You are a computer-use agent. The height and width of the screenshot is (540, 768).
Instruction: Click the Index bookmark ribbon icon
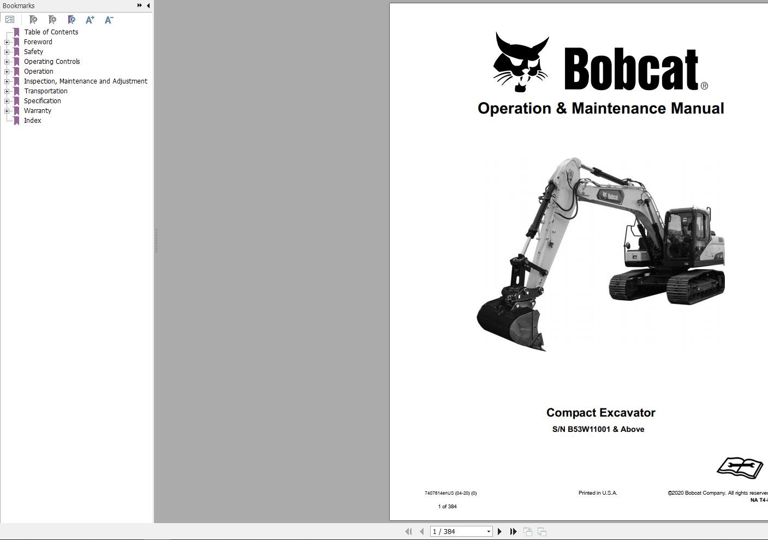point(16,121)
